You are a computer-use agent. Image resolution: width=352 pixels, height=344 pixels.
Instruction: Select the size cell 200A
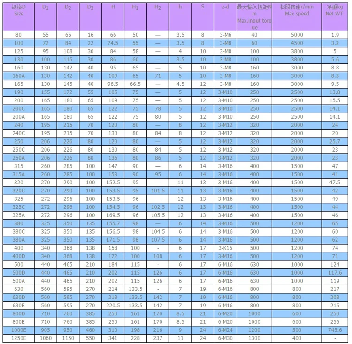pyautogui.click(x=19, y=117)
